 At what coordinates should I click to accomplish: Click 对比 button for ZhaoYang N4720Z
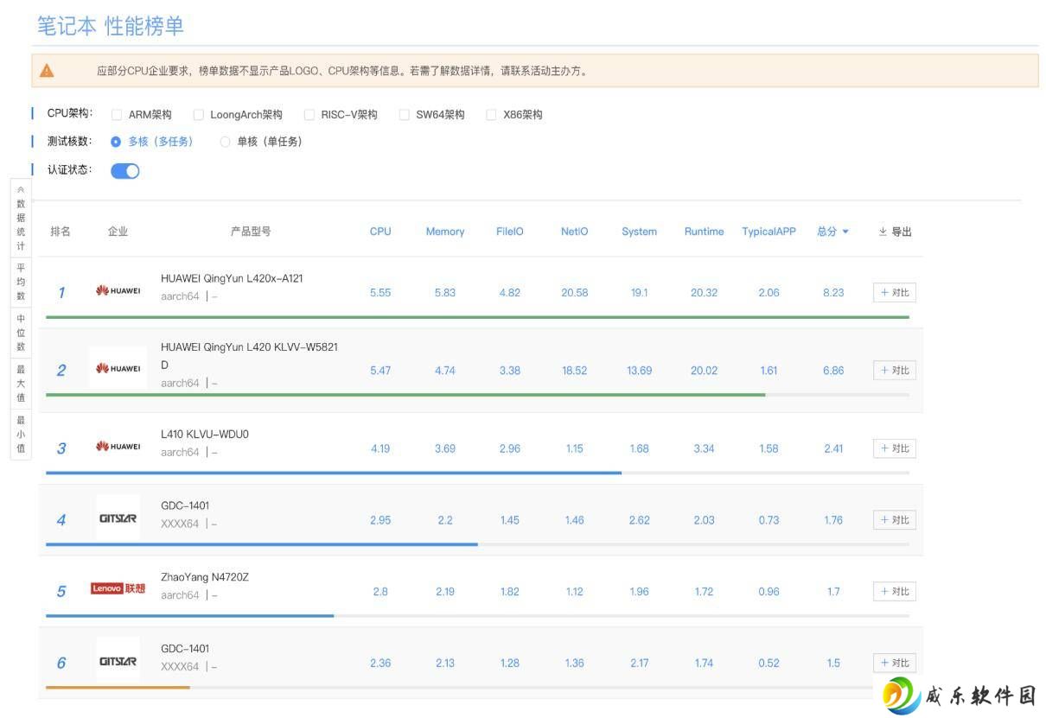click(x=895, y=591)
